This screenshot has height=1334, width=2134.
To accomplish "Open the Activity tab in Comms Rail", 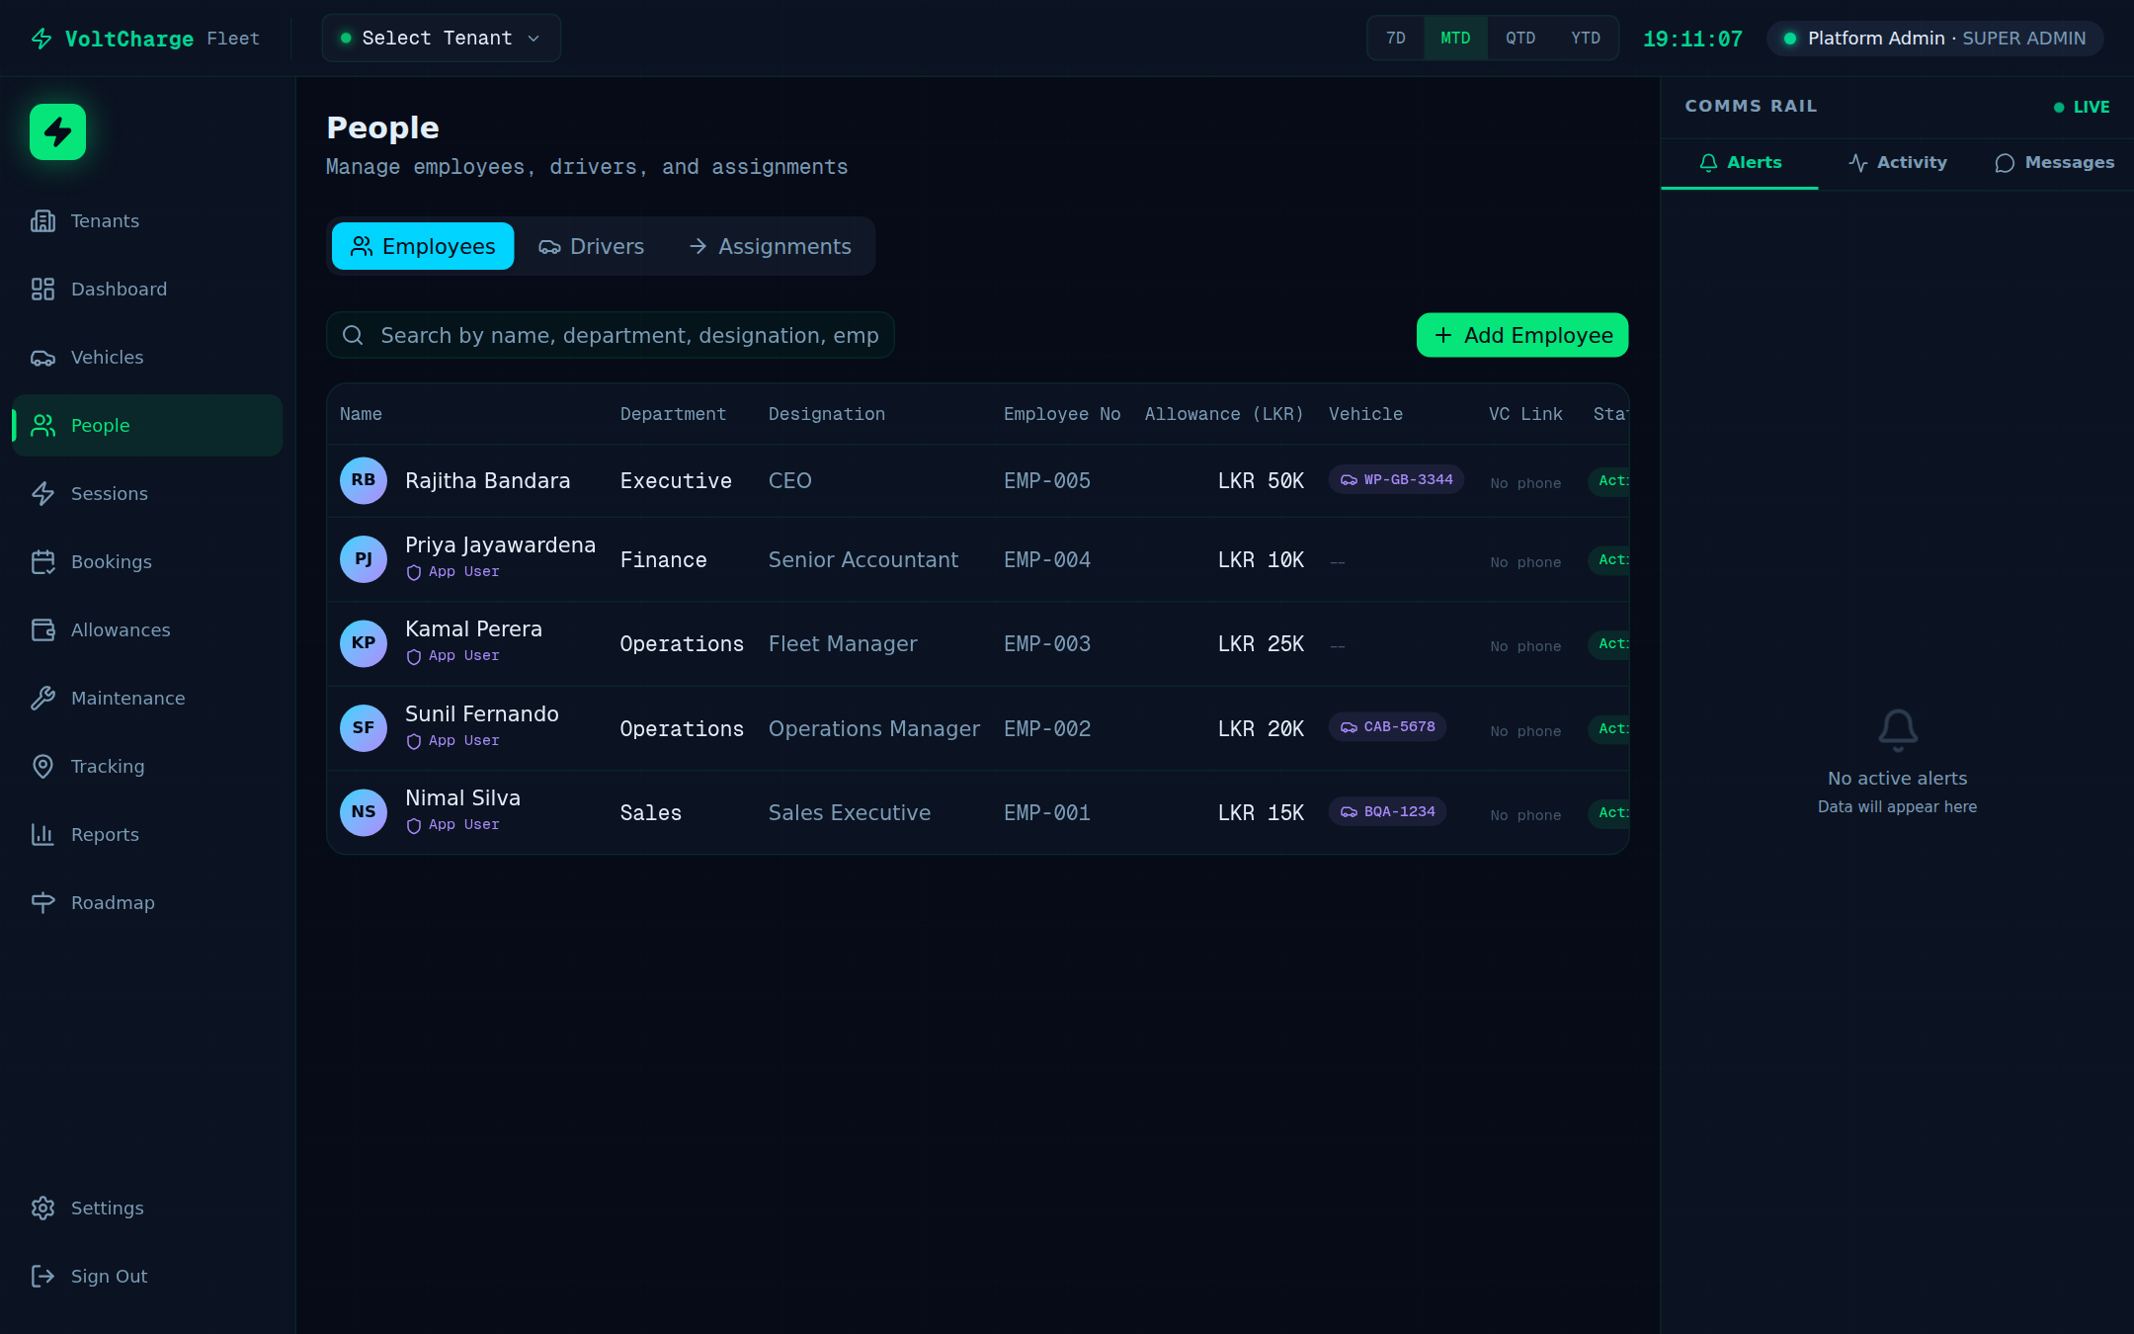I will pos(1897,163).
